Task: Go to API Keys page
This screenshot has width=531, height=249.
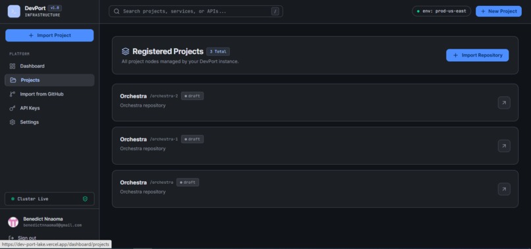Action: (x=49, y=108)
